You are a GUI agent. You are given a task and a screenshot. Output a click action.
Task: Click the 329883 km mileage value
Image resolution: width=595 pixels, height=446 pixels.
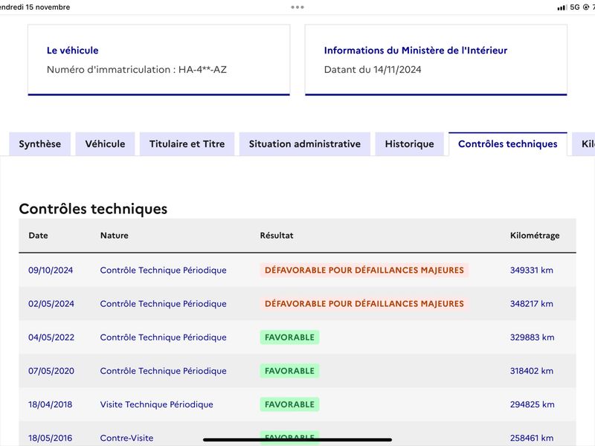(x=532, y=337)
